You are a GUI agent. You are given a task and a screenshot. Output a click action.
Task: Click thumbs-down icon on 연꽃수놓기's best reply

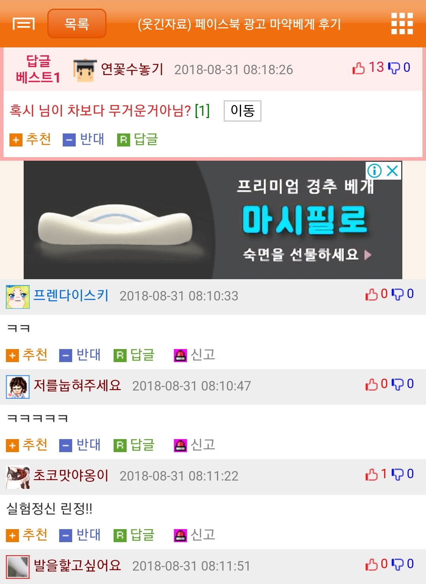tap(394, 68)
